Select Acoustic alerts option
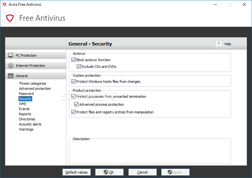The image size is (252, 178). click(30, 124)
